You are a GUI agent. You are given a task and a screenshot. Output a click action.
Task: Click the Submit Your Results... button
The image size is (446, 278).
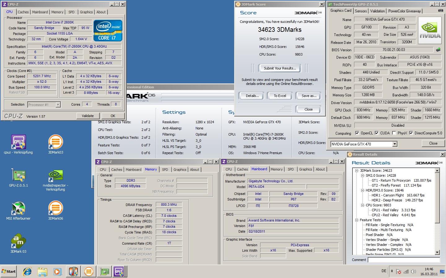click(x=280, y=68)
